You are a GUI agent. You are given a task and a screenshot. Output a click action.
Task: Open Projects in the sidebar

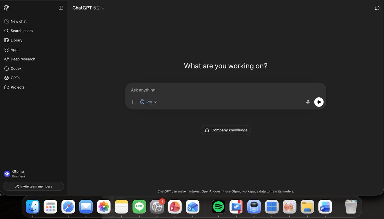tap(34, 87)
